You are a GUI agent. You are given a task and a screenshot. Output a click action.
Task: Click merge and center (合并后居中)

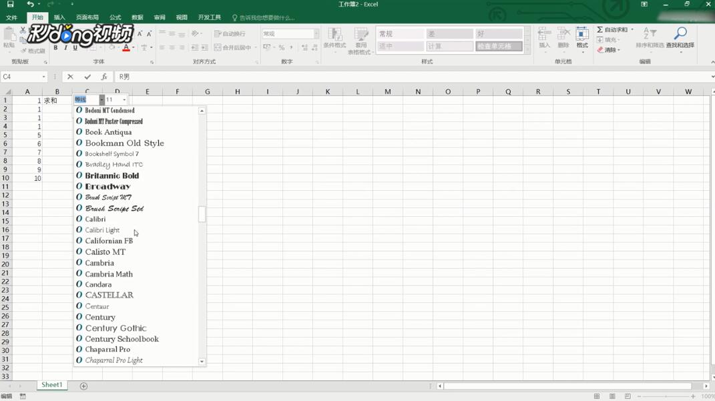(232, 47)
